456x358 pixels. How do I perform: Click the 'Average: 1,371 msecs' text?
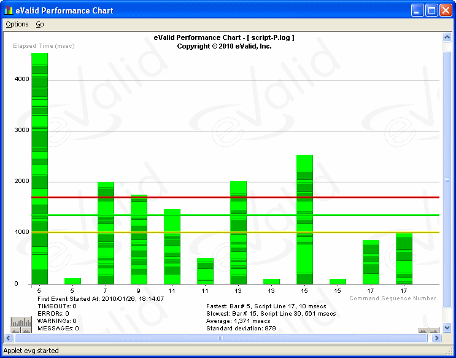[x=238, y=321]
